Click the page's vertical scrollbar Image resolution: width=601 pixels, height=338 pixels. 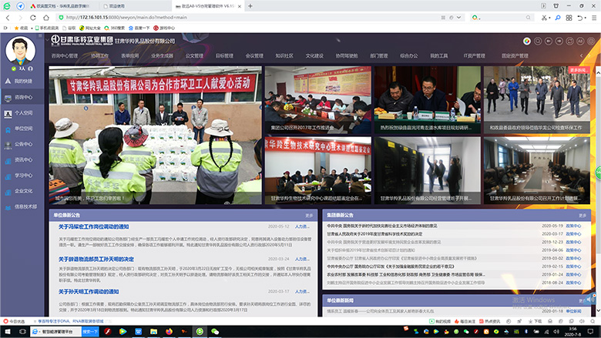(x=598, y=154)
